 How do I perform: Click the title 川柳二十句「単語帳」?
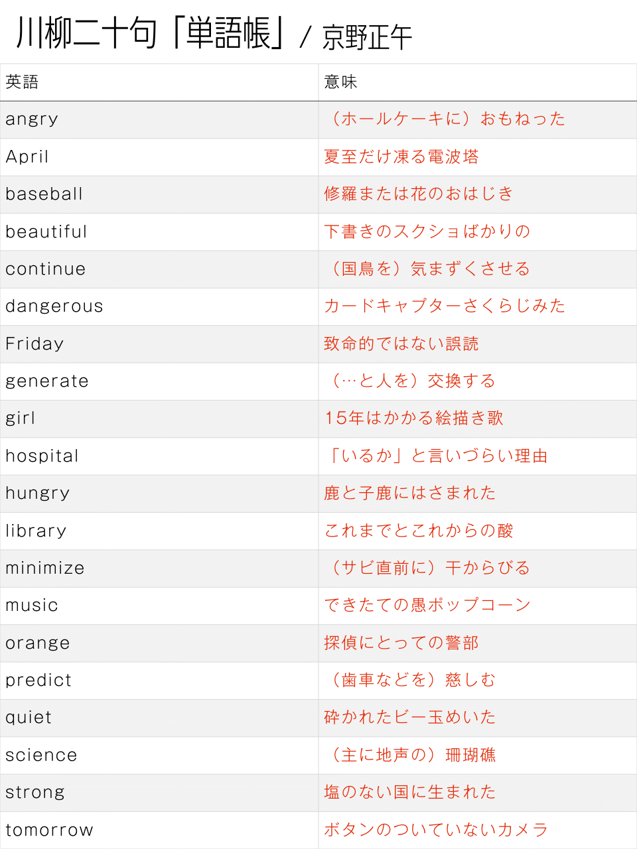click(x=151, y=33)
